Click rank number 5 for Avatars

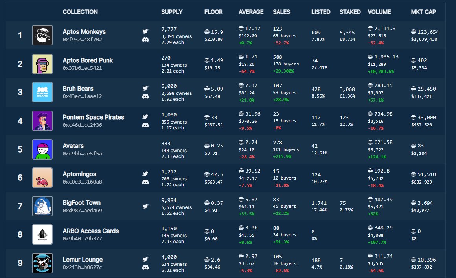coord(20,149)
